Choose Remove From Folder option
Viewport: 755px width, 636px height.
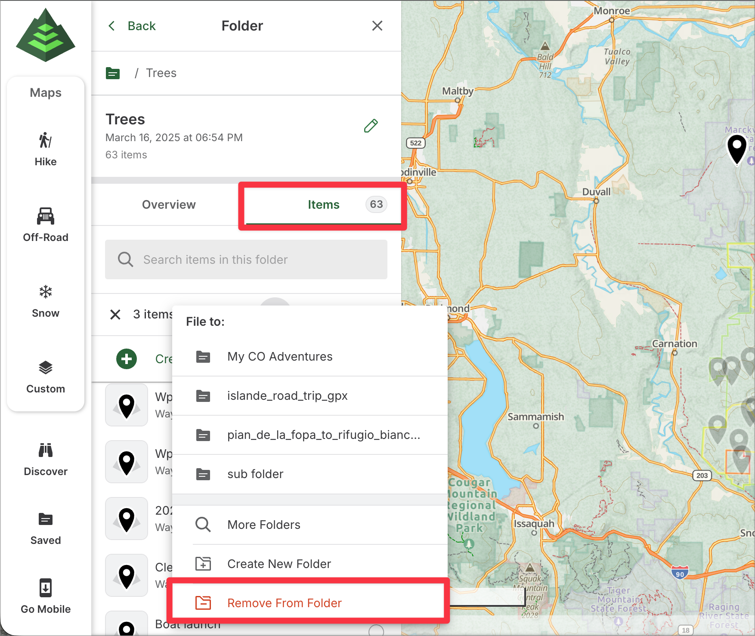284,603
